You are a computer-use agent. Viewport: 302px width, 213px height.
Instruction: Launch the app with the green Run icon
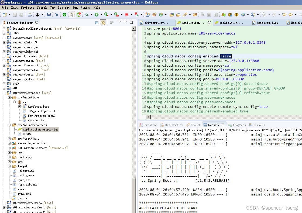pos(96,14)
